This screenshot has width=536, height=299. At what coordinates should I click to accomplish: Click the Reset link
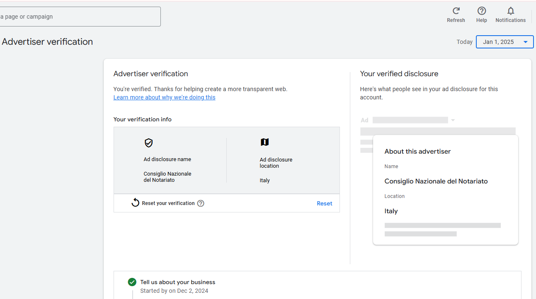325,203
